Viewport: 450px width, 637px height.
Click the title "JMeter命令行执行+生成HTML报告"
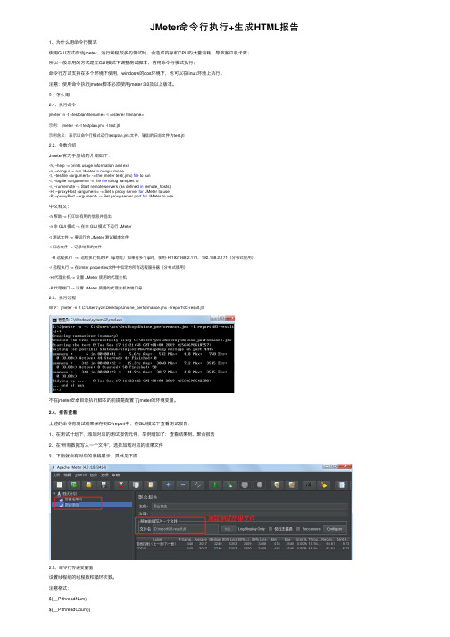pos(224,27)
